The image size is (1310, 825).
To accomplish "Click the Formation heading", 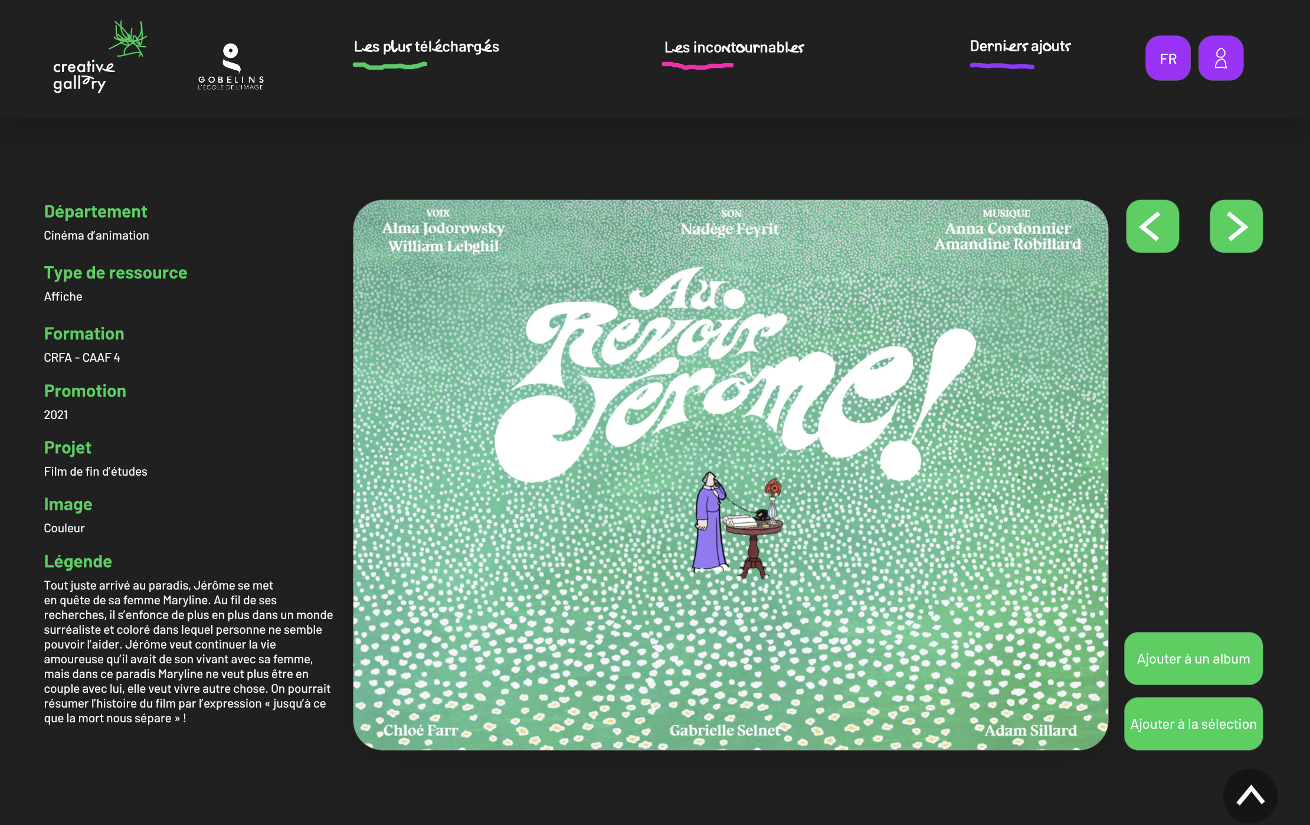I will [x=84, y=333].
